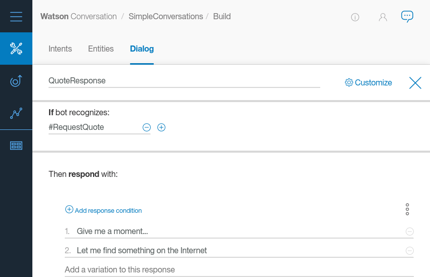Switch to the Intents tab
The image size is (430, 277).
pos(60,49)
